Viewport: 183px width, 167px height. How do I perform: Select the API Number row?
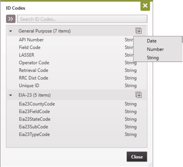tap(31, 40)
